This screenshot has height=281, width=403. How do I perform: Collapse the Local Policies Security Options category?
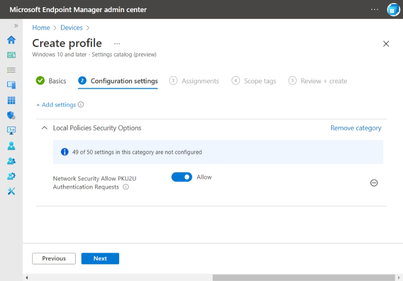pos(44,128)
